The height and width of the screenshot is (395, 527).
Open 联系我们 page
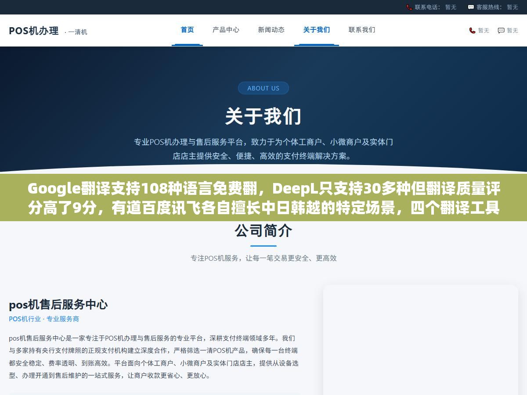point(362,30)
